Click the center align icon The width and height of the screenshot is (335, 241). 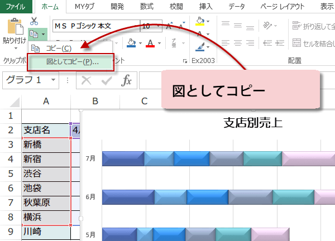(x=238, y=43)
